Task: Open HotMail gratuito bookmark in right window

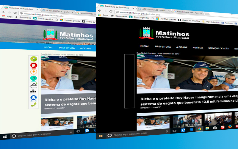Action: (166, 19)
